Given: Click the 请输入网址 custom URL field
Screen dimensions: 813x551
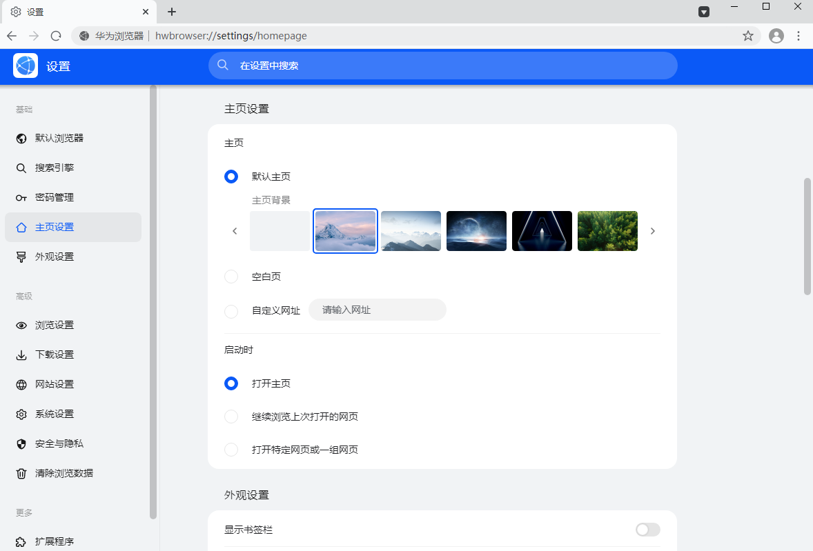Looking at the screenshot, I should pos(377,310).
